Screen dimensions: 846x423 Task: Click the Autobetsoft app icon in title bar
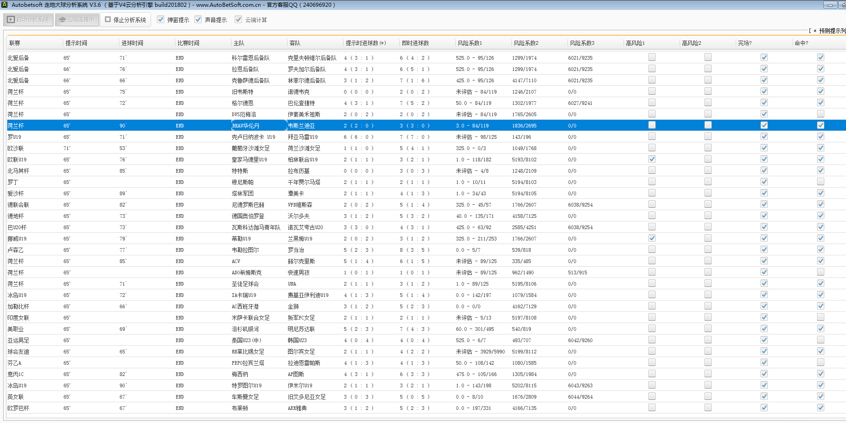(5, 5)
